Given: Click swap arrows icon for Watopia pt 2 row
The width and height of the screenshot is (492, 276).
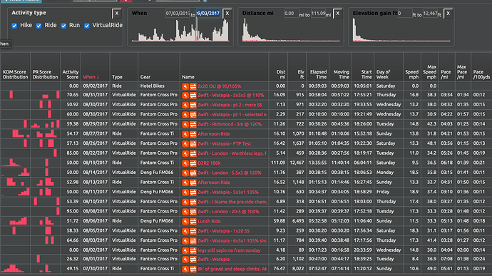Looking at the screenshot, I should pos(193,105).
